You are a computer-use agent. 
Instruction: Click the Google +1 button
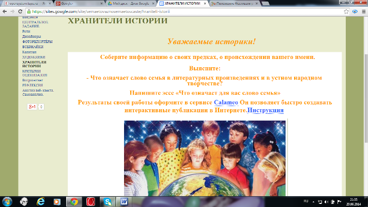[x=32, y=107]
